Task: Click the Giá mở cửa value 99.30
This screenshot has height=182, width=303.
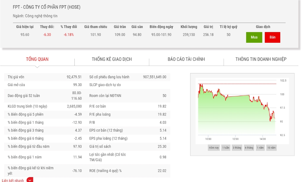Action: tap(77, 85)
